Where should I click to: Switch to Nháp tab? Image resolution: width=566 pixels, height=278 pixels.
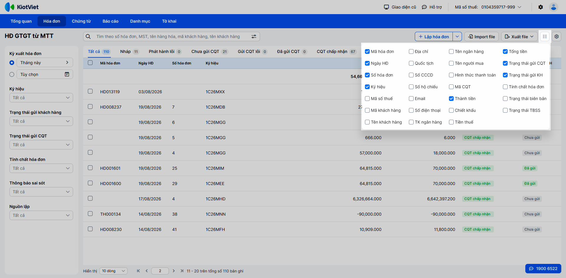[x=129, y=51]
